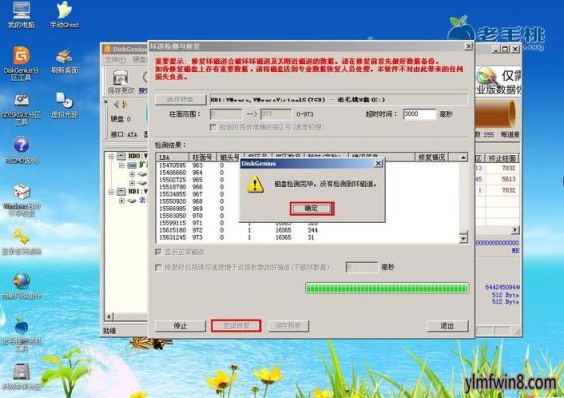Click the forward arrow in the DiskGenius disk navigator
564x398 pixels.
click(x=124, y=105)
